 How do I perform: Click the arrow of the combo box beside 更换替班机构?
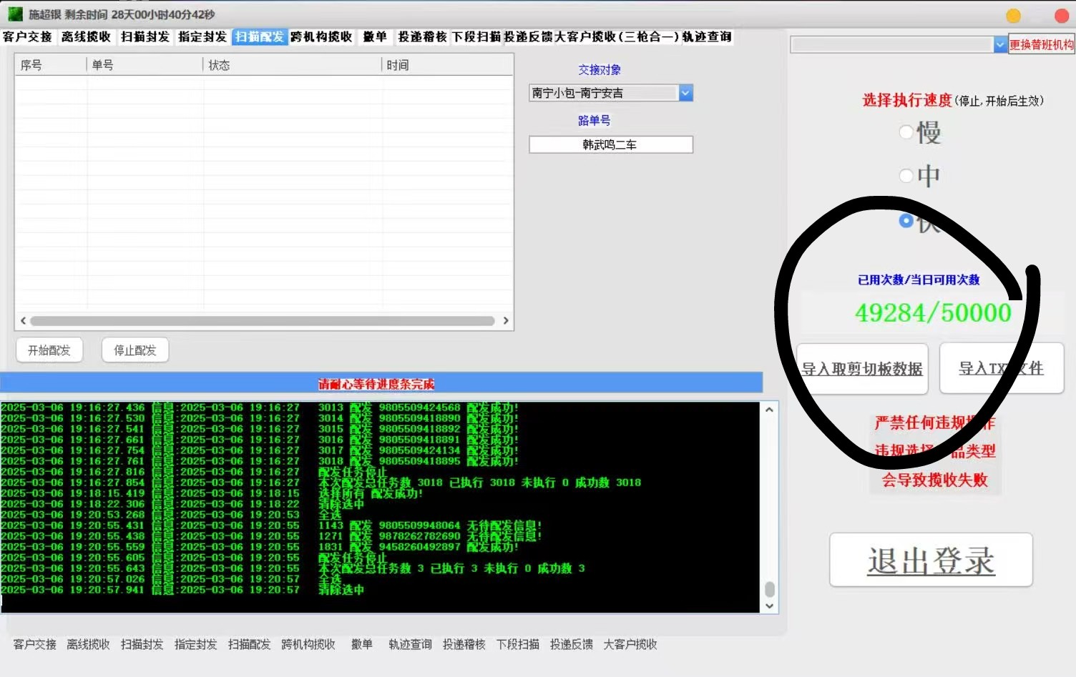(x=1000, y=45)
